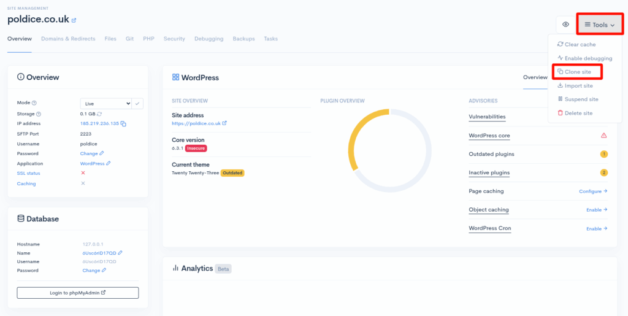Copy the IP address with copy icon

[x=124, y=124]
